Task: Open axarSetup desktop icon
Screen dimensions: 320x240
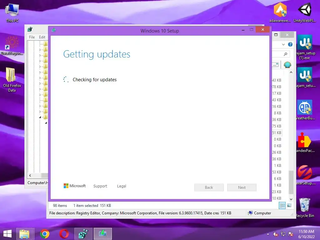Action: 305,175
